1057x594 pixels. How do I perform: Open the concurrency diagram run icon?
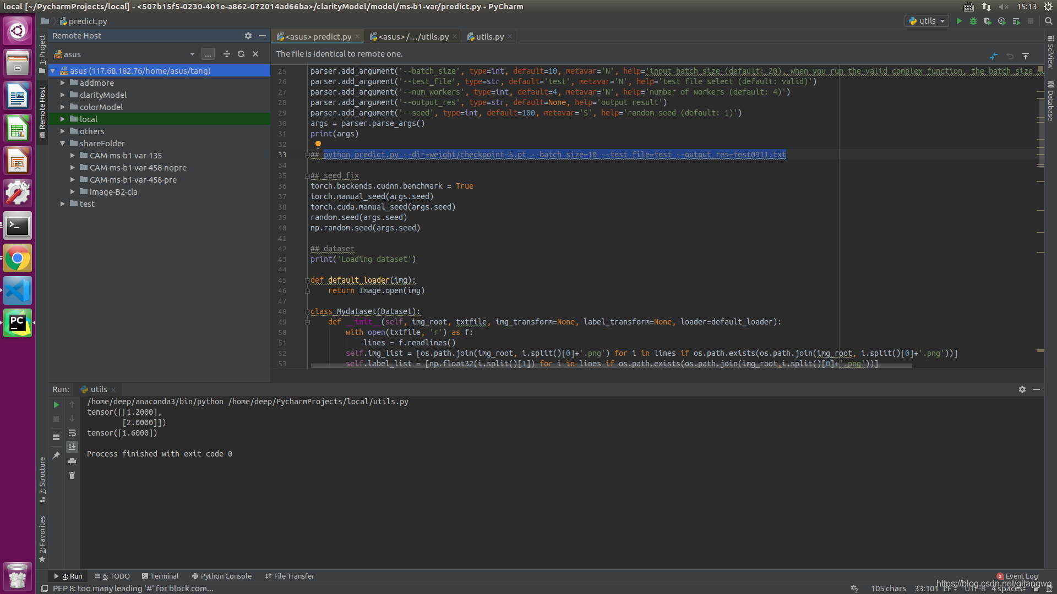click(x=1016, y=21)
